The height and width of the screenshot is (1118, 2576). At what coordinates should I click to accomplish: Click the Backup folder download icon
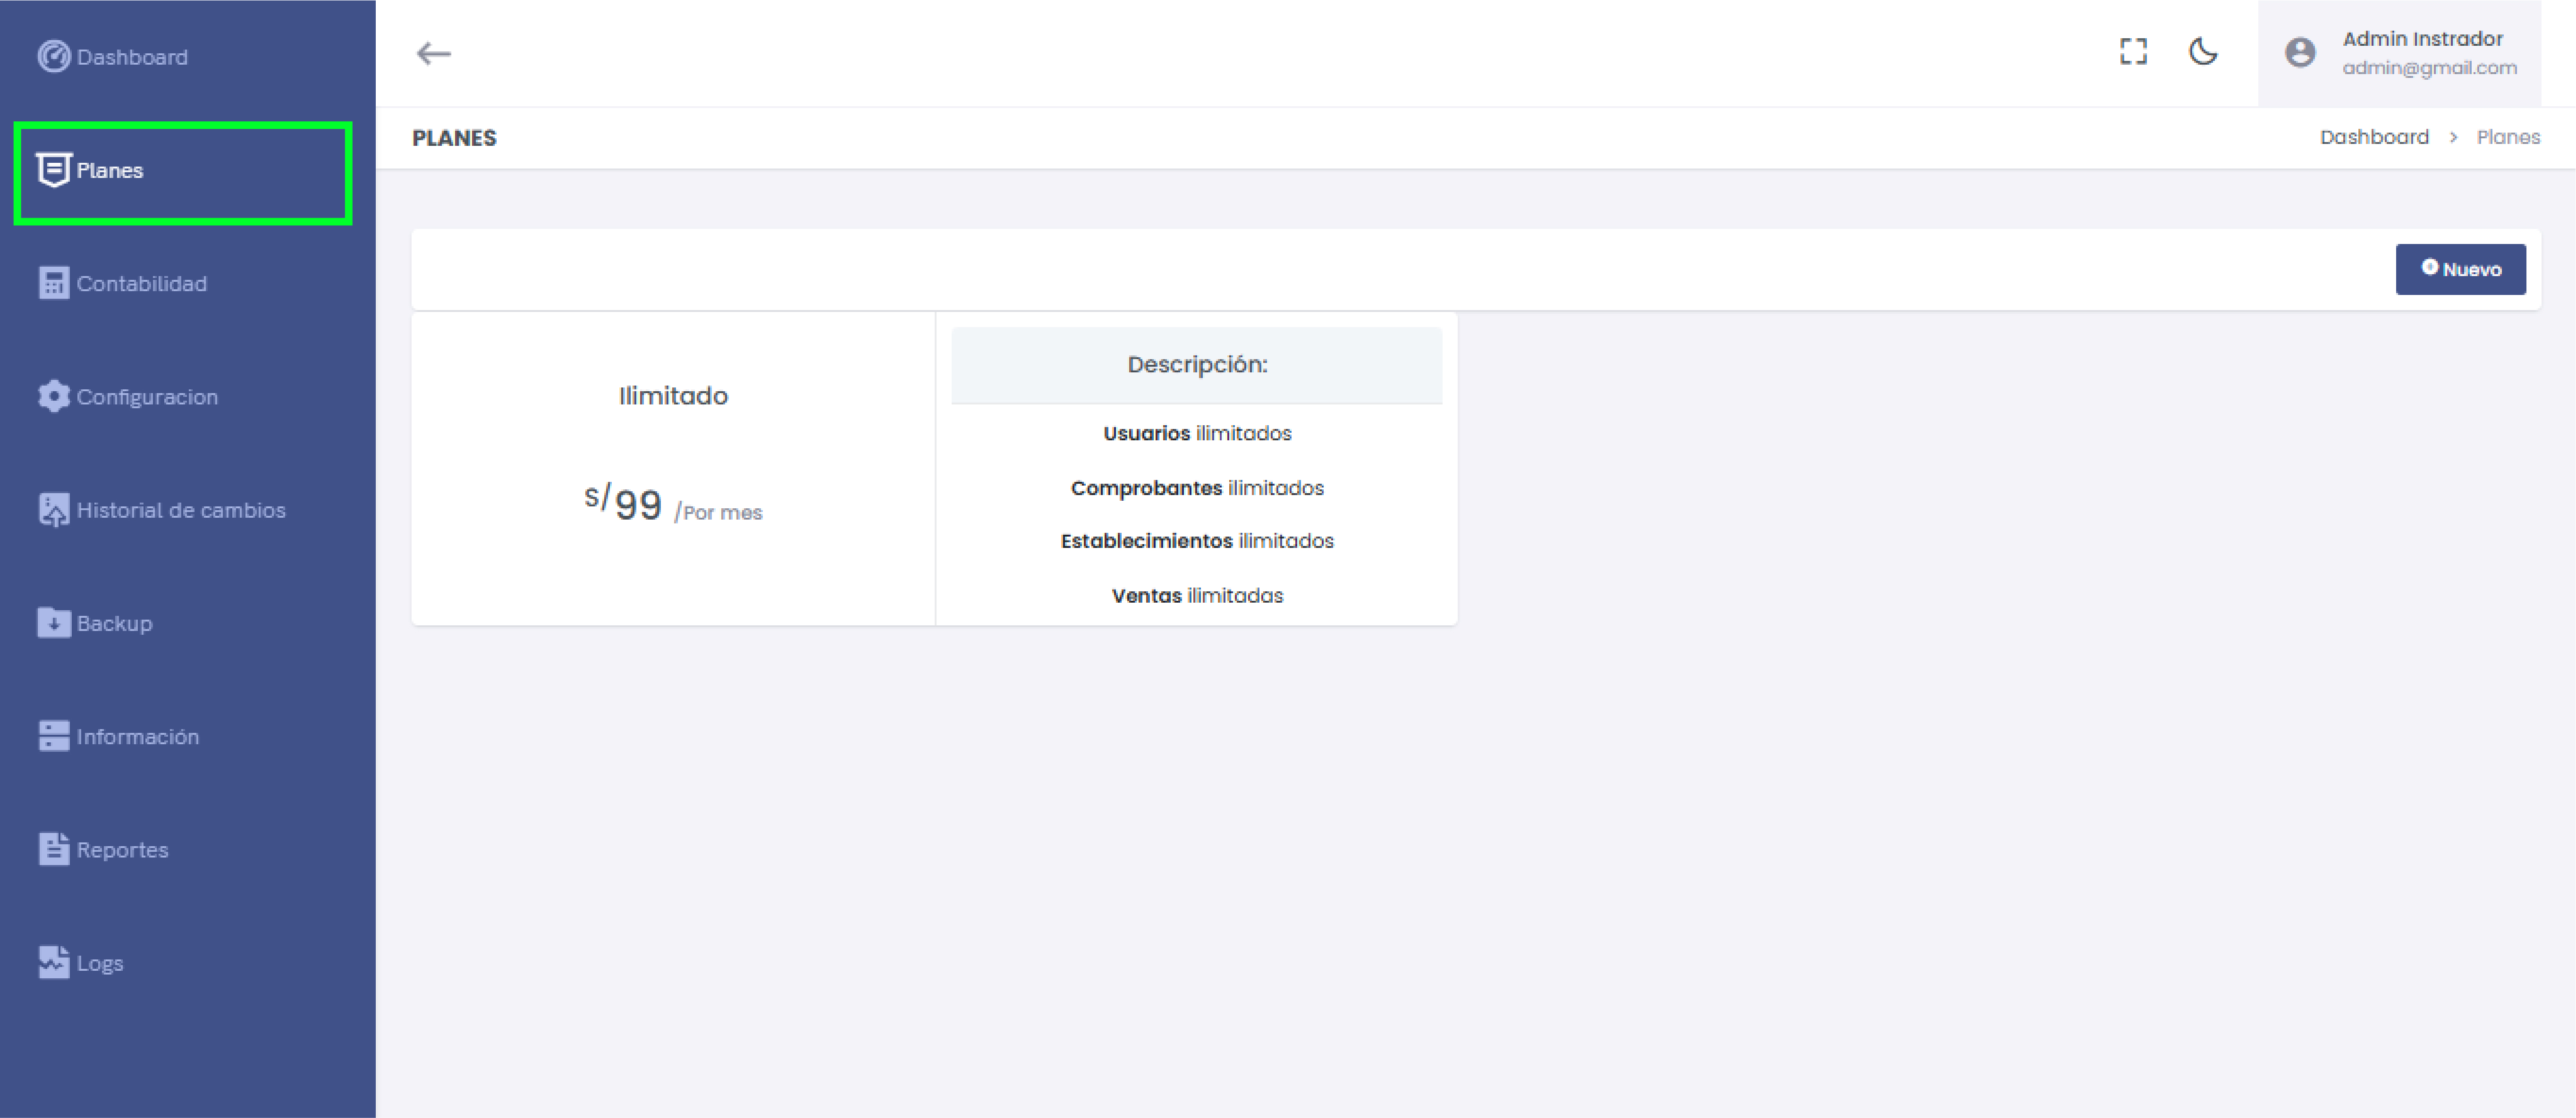tap(53, 623)
